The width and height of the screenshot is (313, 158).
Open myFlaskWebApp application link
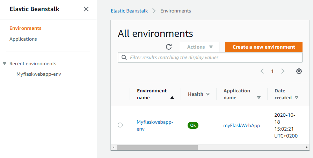[x=241, y=125]
